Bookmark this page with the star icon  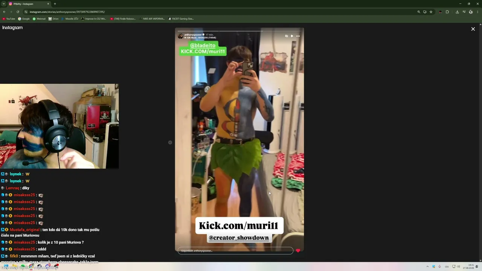click(x=431, y=12)
